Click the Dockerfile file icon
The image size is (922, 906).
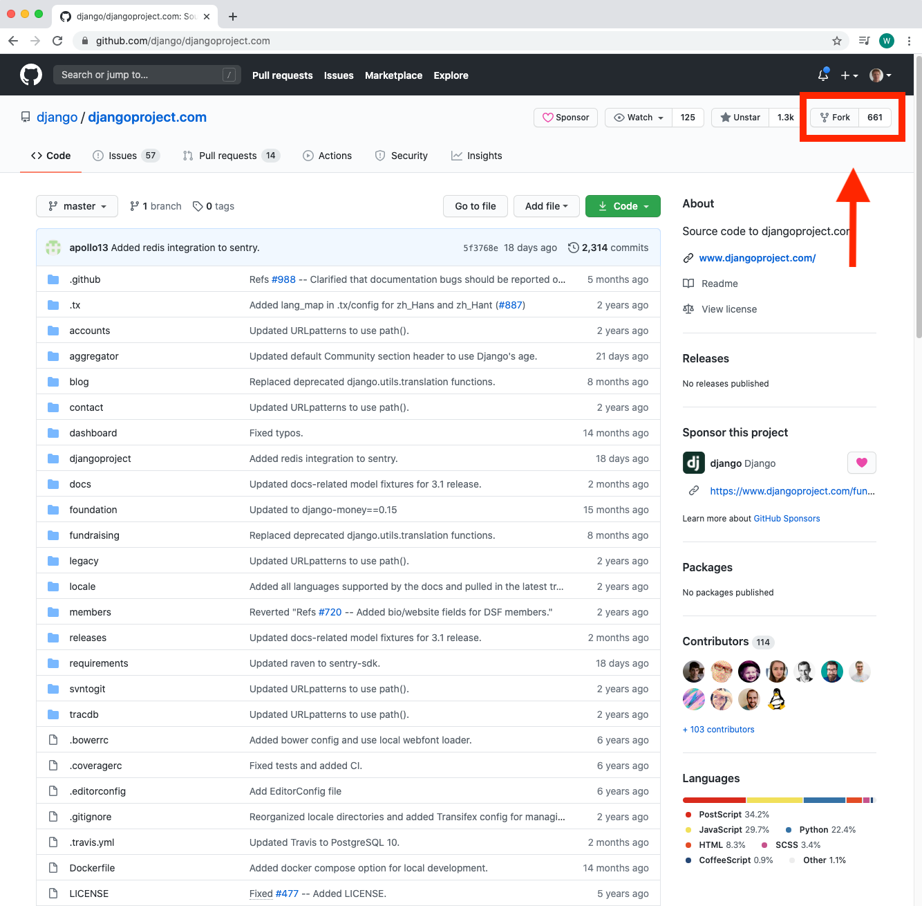pyautogui.click(x=53, y=868)
